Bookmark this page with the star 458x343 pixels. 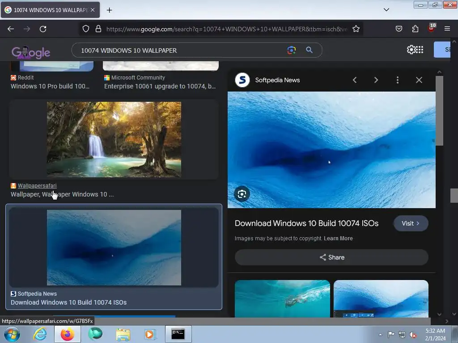[x=356, y=29]
